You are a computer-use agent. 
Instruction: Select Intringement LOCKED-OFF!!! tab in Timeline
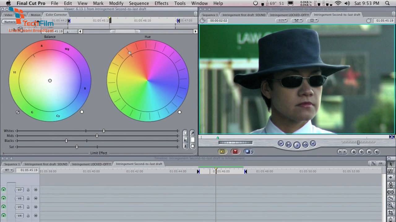point(92,164)
